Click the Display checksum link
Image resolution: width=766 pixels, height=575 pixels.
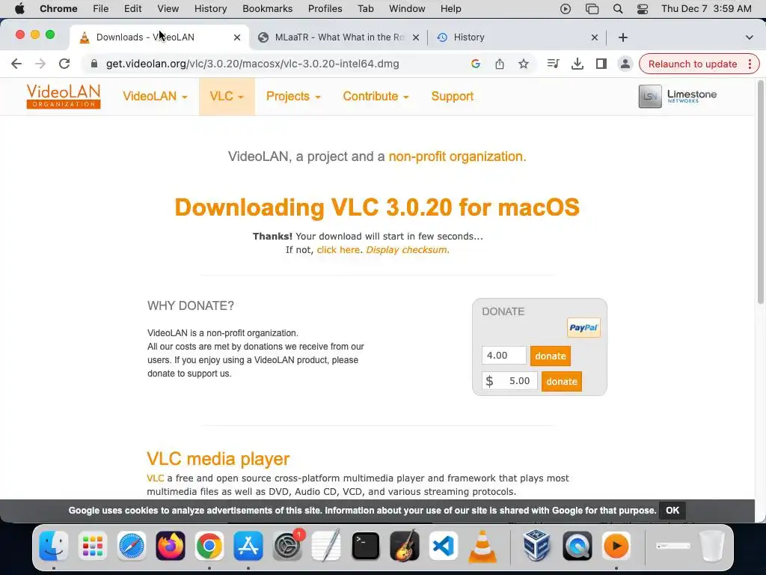point(407,250)
